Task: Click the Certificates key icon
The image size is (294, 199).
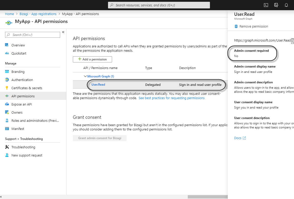Action: click(7, 88)
